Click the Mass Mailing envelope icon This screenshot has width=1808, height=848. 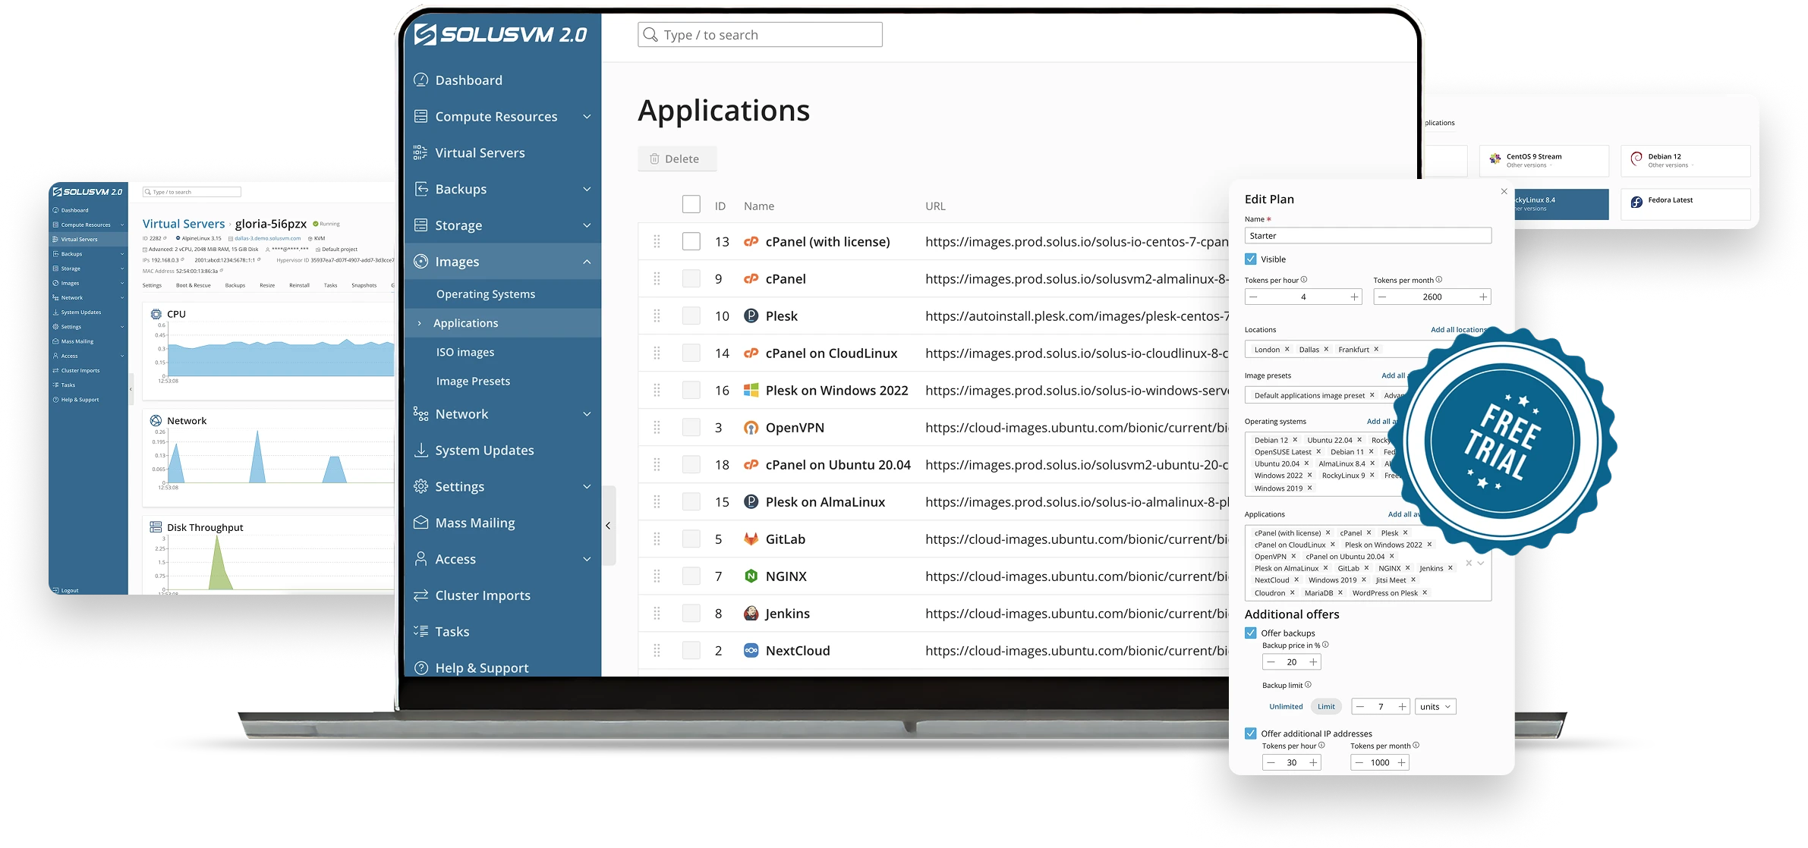[x=421, y=523]
